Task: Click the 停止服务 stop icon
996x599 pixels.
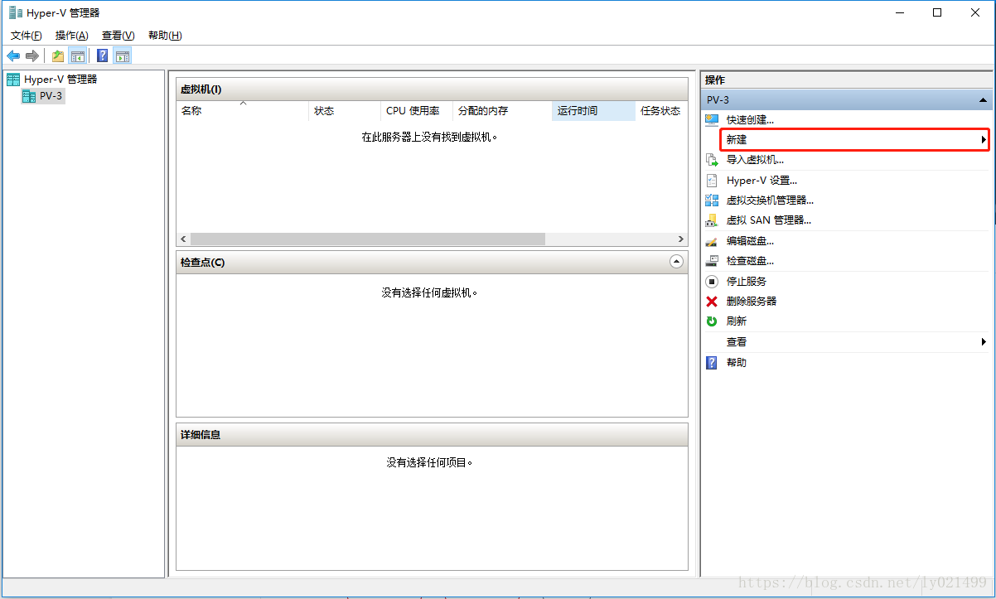Action: pyautogui.click(x=711, y=281)
